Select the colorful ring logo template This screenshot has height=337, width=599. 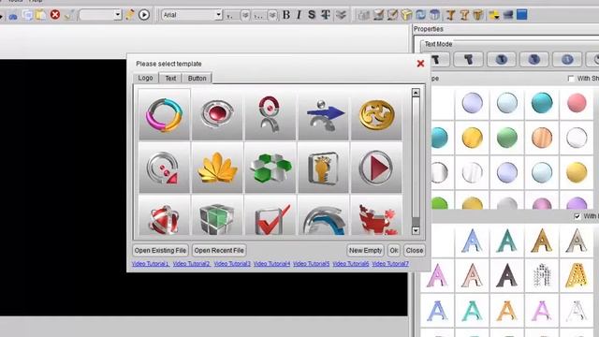click(x=165, y=114)
